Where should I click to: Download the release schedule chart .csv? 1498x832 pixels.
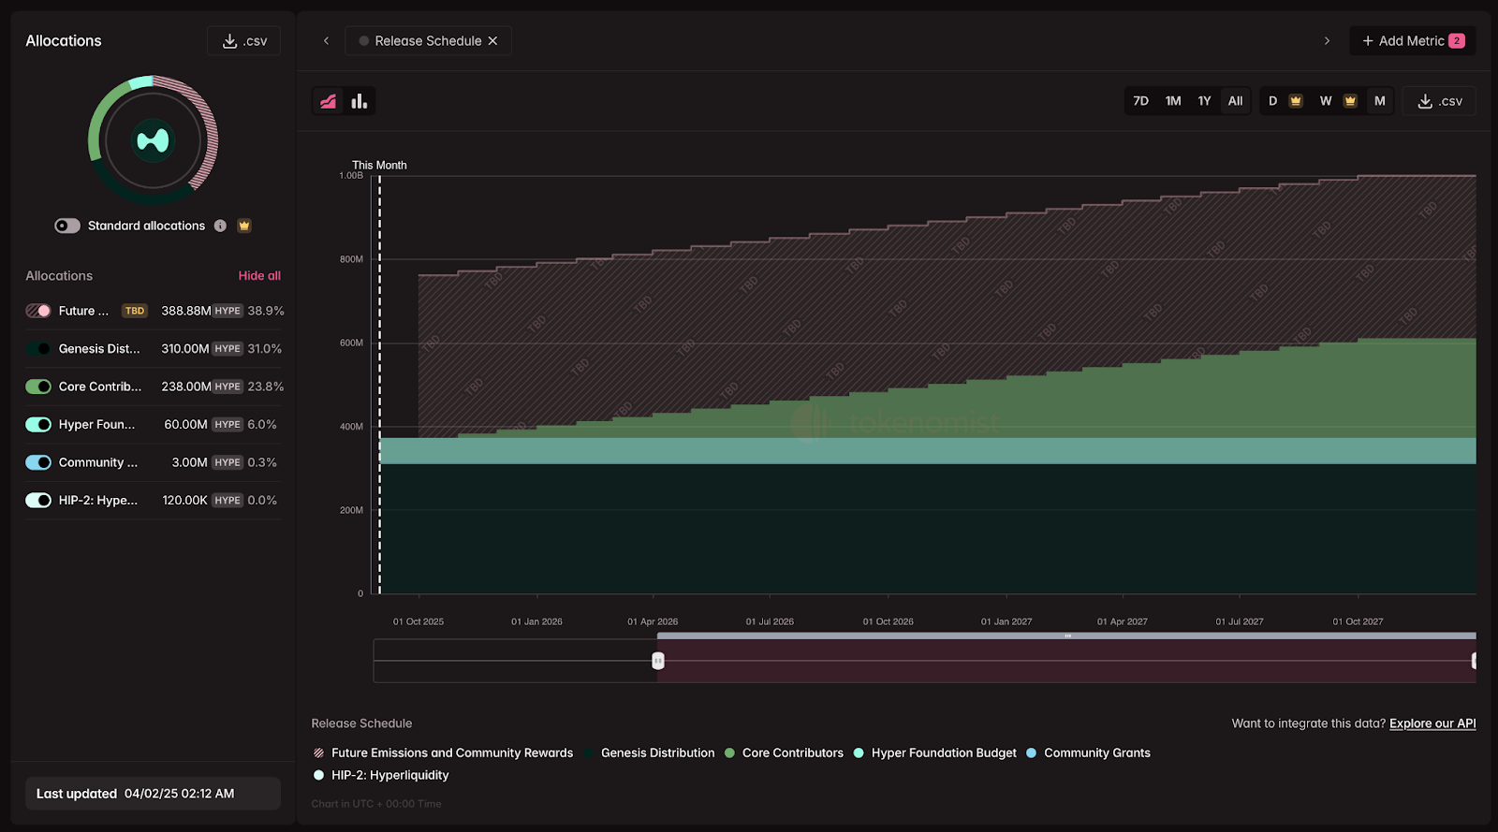tap(1439, 101)
